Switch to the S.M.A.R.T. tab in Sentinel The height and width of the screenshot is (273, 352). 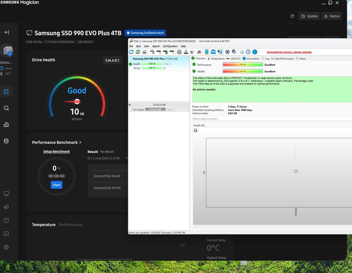click(x=233, y=59)
